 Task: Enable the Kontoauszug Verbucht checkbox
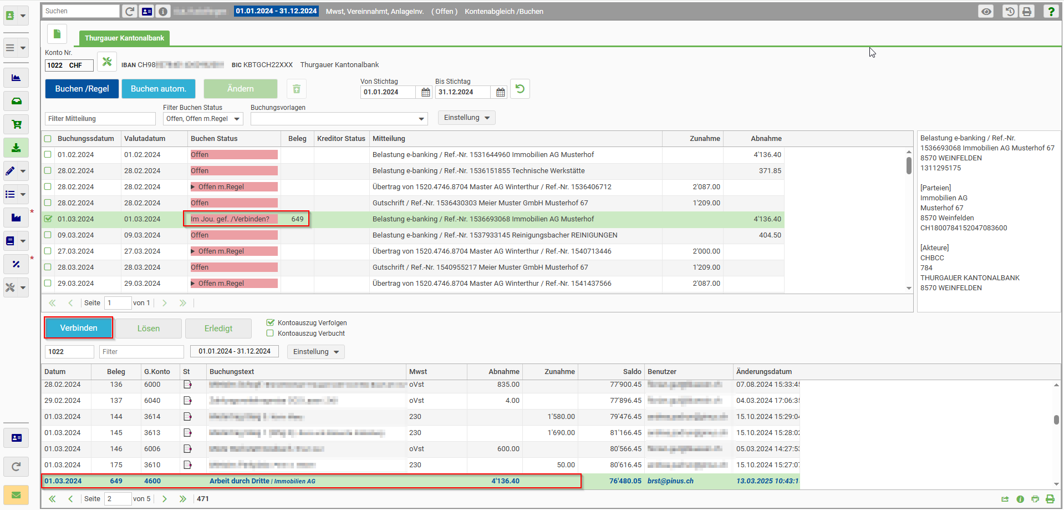pyautogui.click(x=271, y=334)
